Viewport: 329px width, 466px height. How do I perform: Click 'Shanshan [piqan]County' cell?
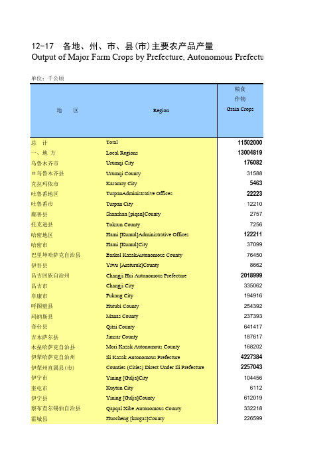tap(133, 214)
